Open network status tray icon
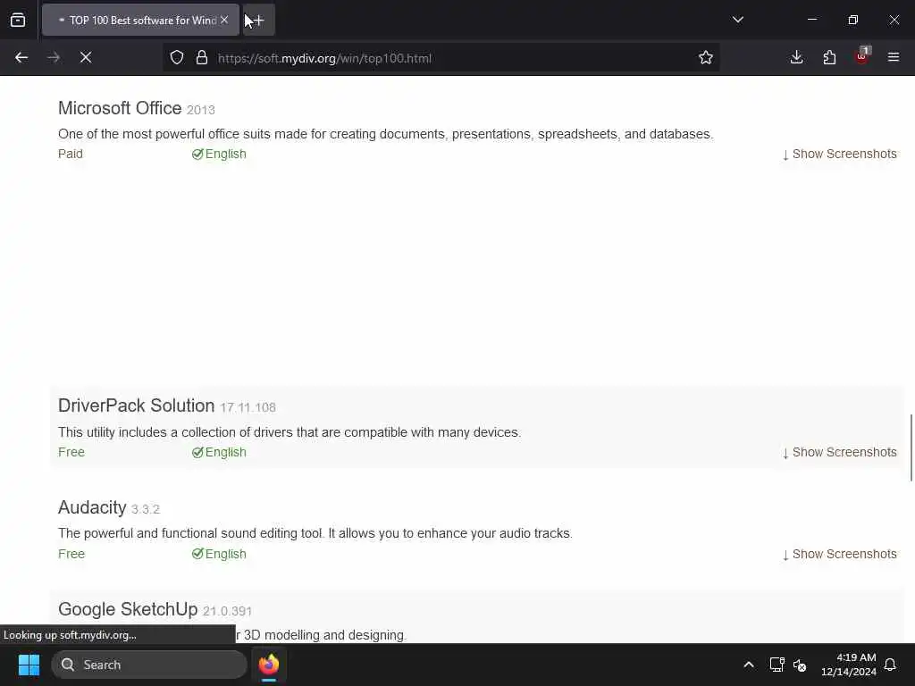This screenshot has width=915, height=686. [x=776, y=665]
